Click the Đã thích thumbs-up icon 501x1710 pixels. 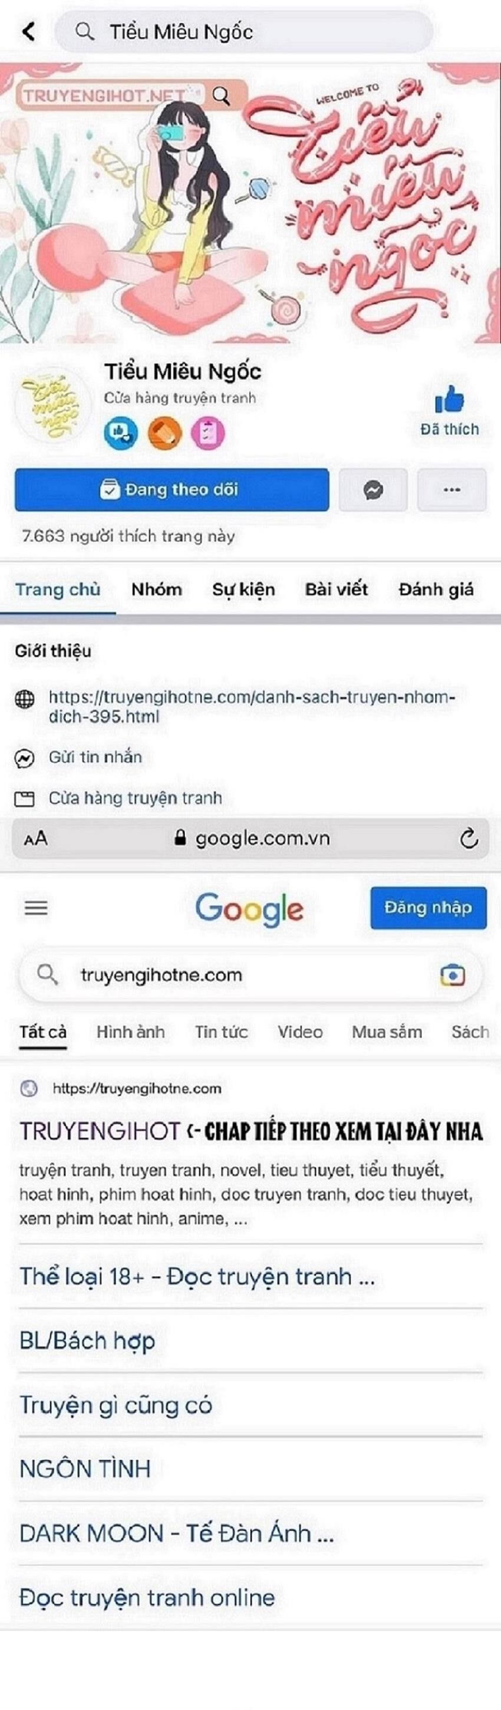click(x=449, y=401)
